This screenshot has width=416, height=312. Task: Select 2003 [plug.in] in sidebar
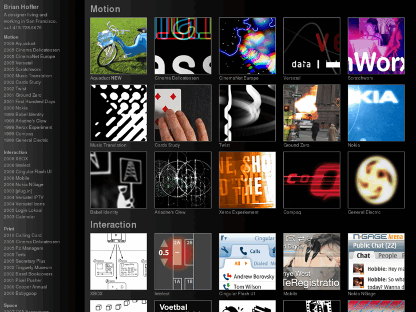18,191
